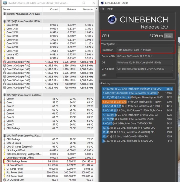This screenshot has width=180, height=182.
Task: Click the lightning icon beside PL1 Power Limit
Action: tap(4, 172)
